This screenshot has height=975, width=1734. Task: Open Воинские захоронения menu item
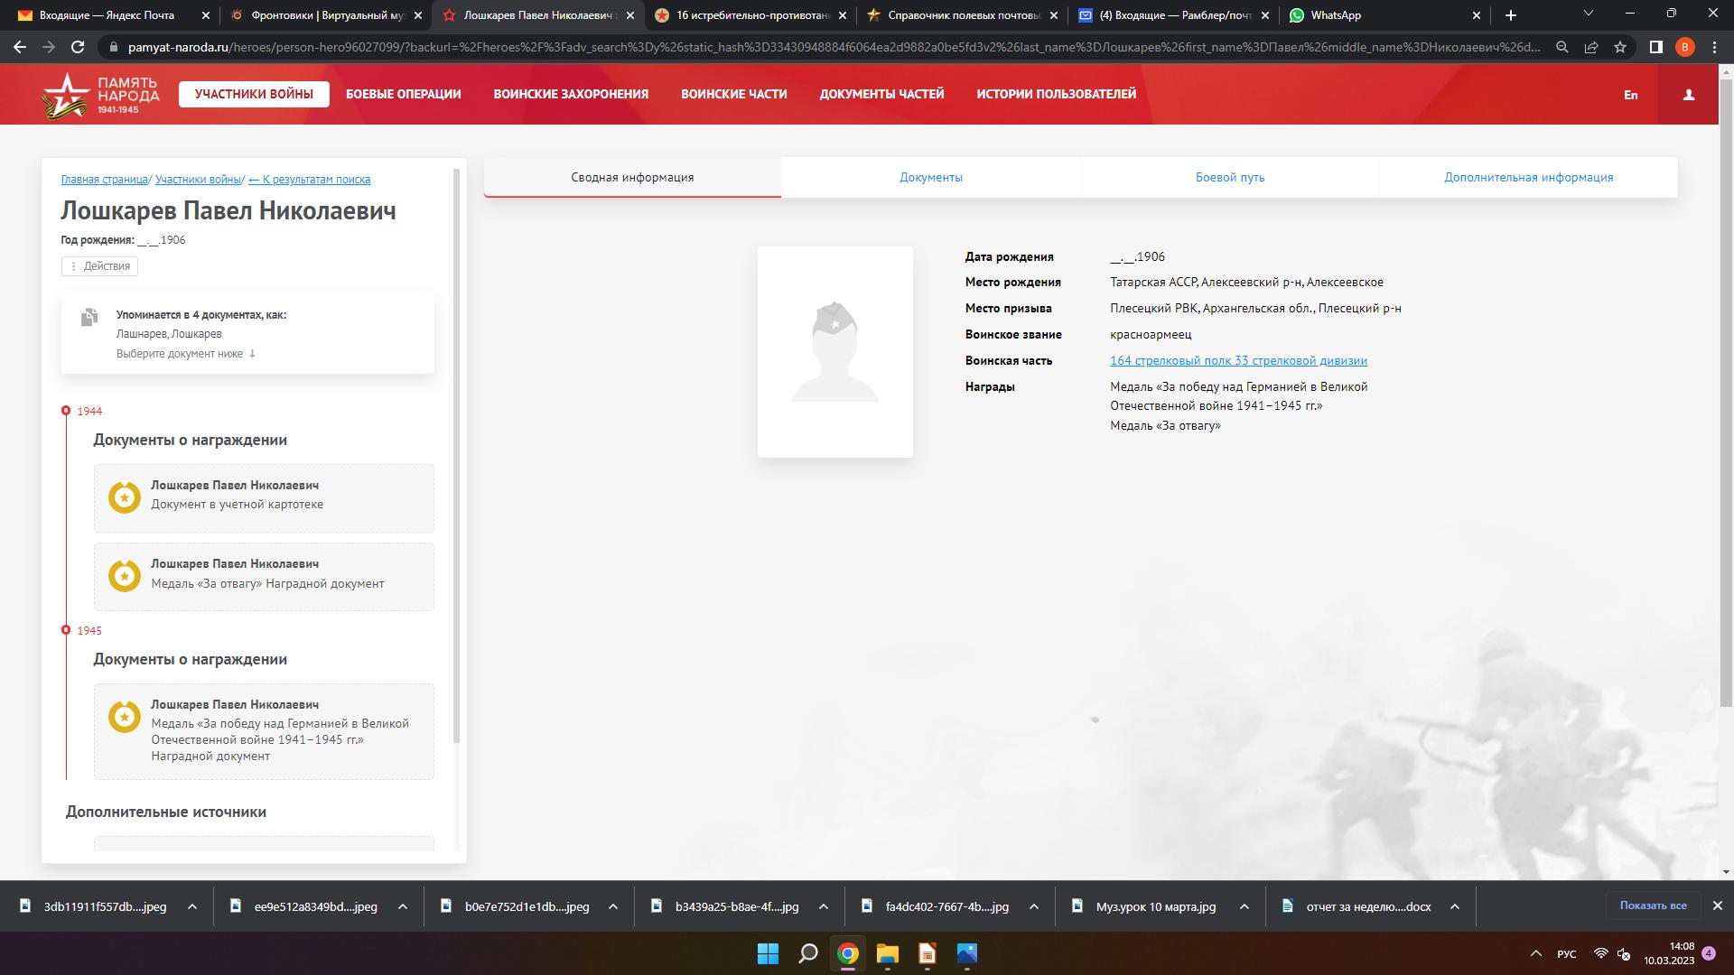tap(571, 94)
